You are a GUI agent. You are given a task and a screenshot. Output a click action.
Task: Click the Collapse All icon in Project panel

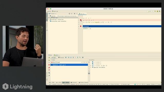[72, 14]
